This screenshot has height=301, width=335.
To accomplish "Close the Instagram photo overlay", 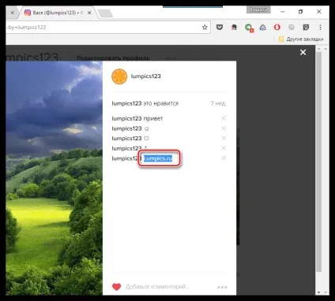I will click(x=303, y=52).
